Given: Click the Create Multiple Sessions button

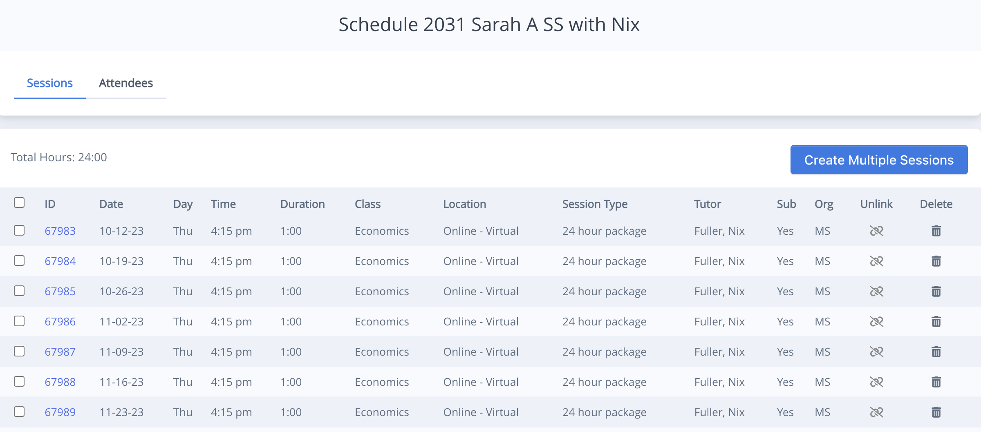Looking at the screenshot, I should [879, 160].
